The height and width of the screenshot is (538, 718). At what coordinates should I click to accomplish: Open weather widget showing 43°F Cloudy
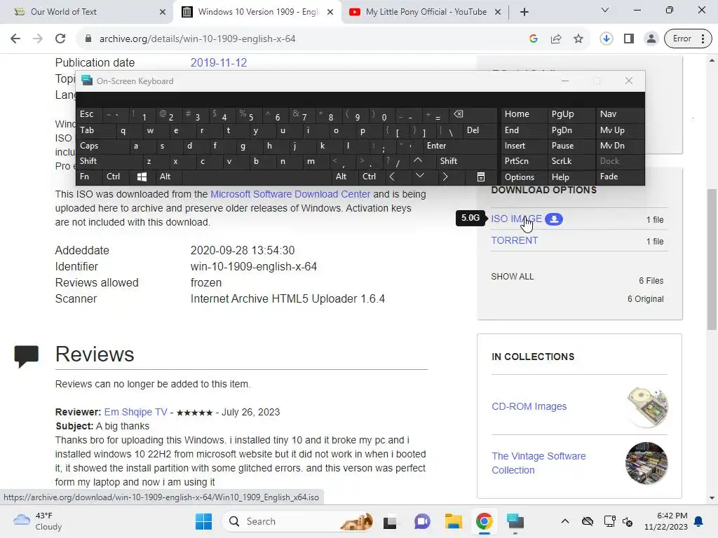click(x=38, y=521)
